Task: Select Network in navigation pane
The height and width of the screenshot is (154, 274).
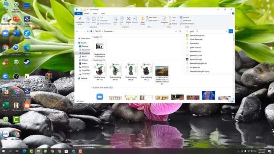Action: click(84, 78)
